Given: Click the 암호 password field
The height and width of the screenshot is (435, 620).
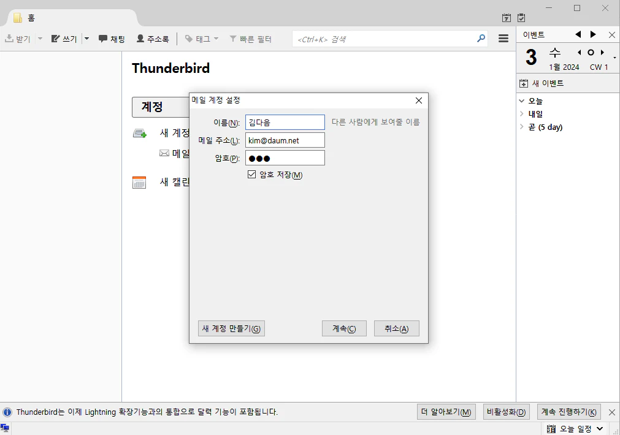Looking at the screenshot, I should (x=285, y=158).
